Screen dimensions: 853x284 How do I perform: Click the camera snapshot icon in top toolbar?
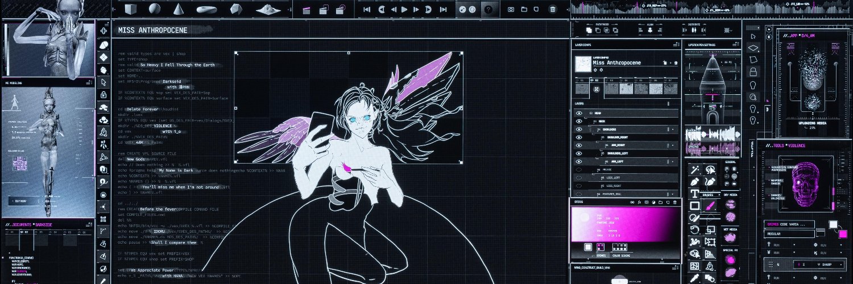511,10
